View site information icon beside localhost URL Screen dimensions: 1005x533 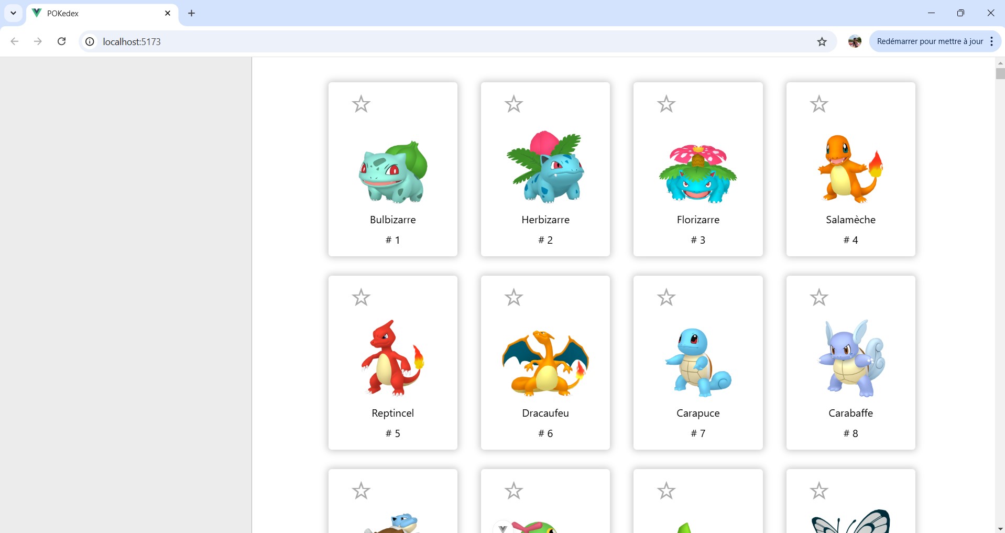tap(90, 41)
